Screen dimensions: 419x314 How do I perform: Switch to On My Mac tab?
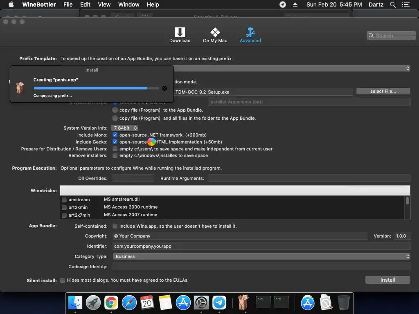coord(215,35)
